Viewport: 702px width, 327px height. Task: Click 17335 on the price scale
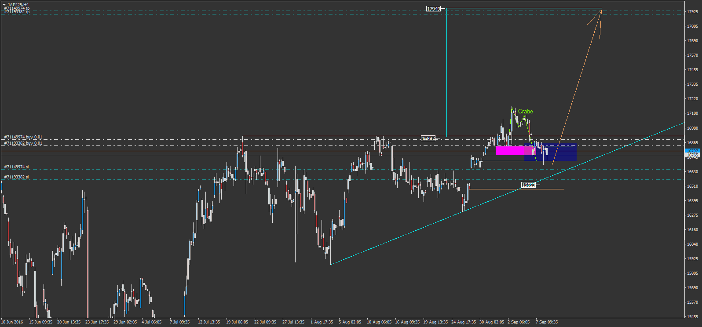coord(692,84)
